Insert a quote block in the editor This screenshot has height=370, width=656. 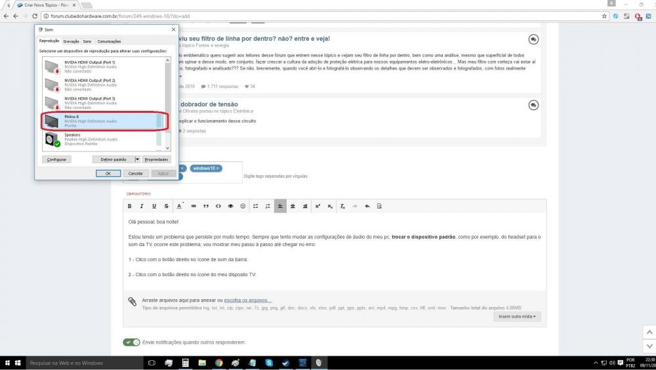click(206, 206)
